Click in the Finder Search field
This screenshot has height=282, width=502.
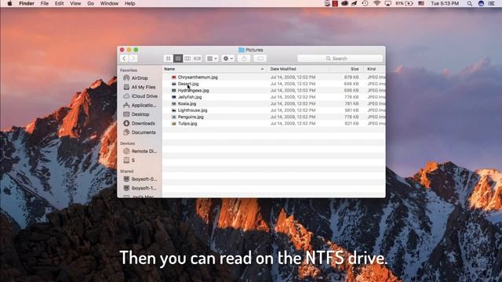[x=340, y=59]
